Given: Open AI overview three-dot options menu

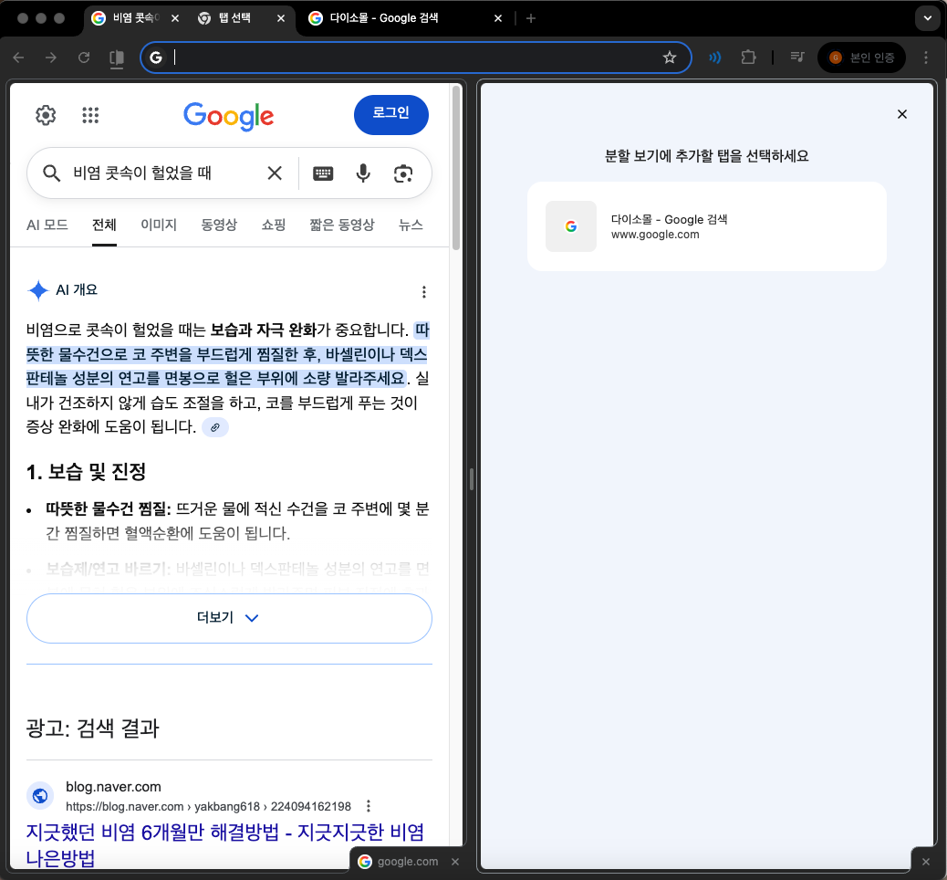Looking at the screenshot, I should click(x=423, y=292).
